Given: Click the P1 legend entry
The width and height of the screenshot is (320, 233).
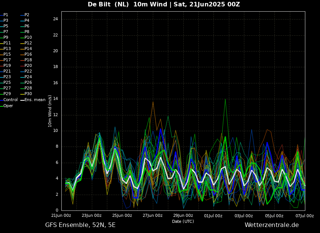Looking at the screenshot, I should point(6,15).
